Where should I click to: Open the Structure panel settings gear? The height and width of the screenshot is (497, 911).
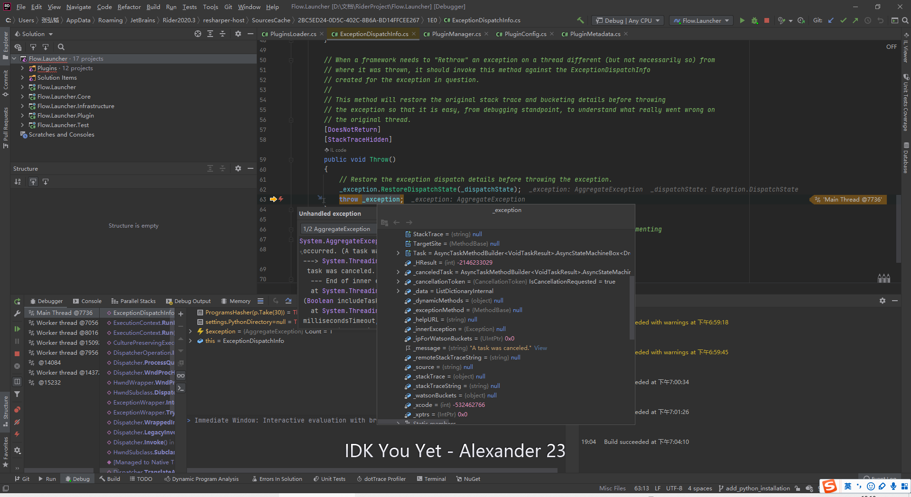point(238,168)
